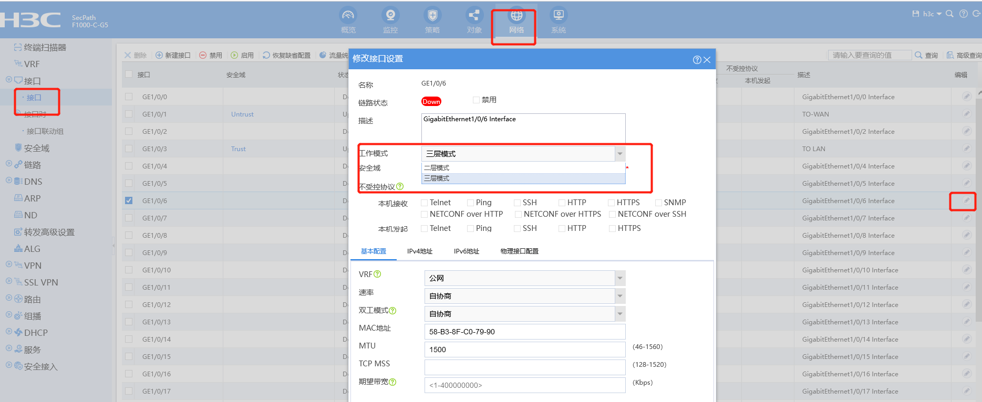This screenshot has height=402, width=982.
Task: Enable Ping in 本机接收 row
Action: click(x=470, y=203)
